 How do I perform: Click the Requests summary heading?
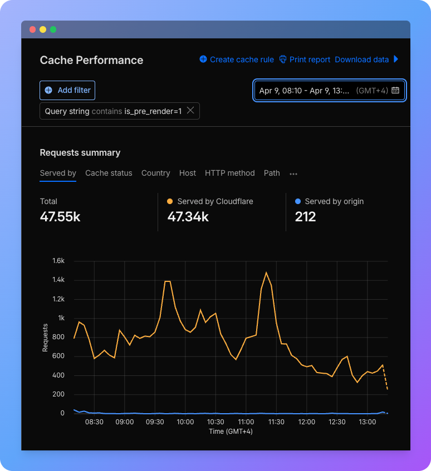click(80, 152)
